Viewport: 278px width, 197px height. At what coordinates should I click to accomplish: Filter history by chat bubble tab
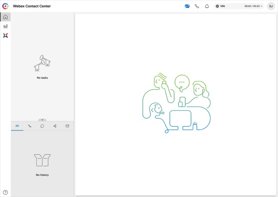point(42,126)
